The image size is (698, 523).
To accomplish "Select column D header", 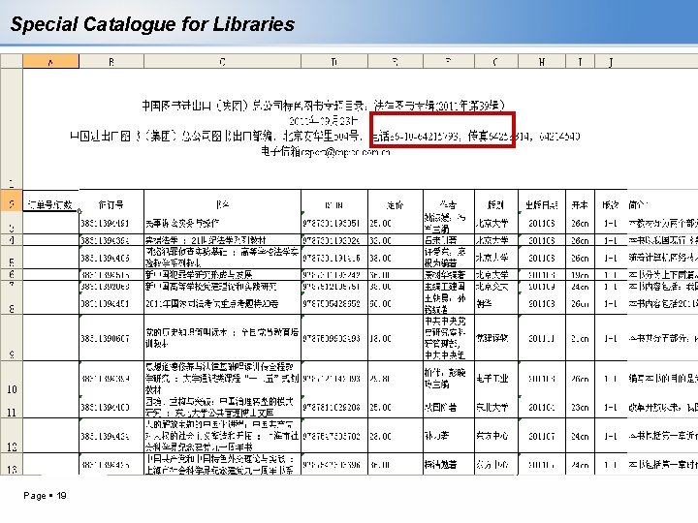I will [x=334, y=61].
